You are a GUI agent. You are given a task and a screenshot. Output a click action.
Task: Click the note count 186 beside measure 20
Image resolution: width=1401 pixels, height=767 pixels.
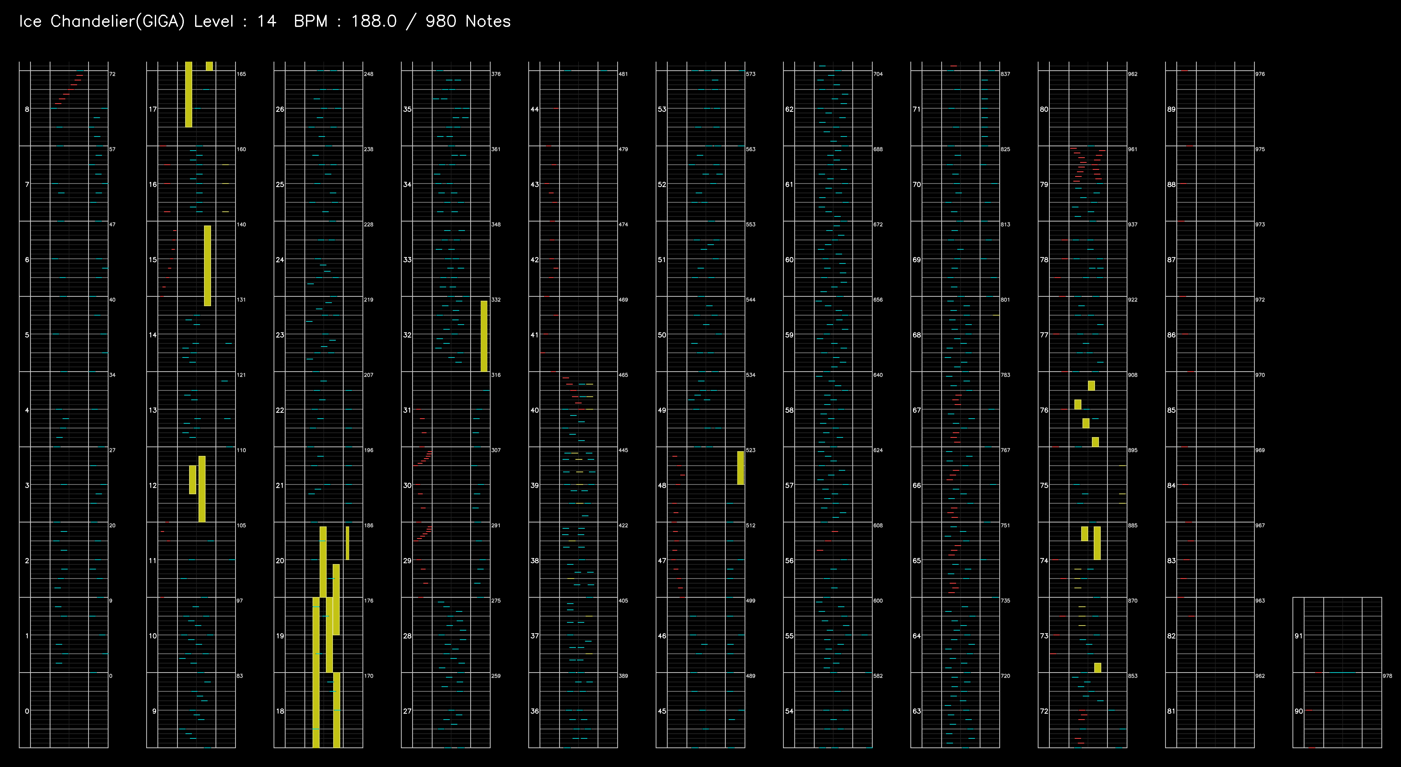pos(368,526)
